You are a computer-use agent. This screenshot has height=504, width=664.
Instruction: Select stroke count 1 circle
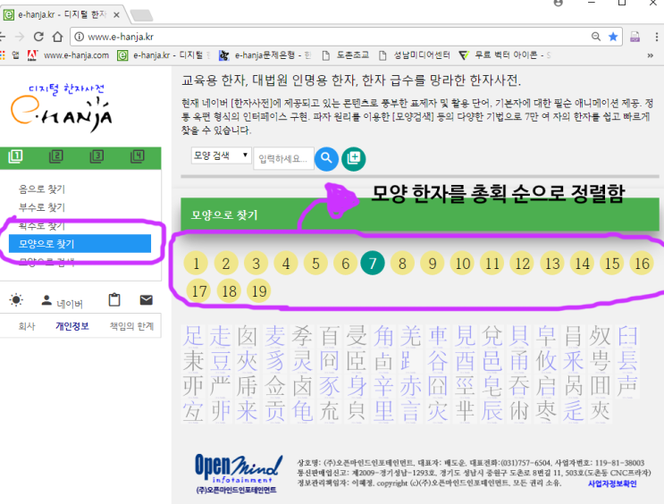pos(196,263)
